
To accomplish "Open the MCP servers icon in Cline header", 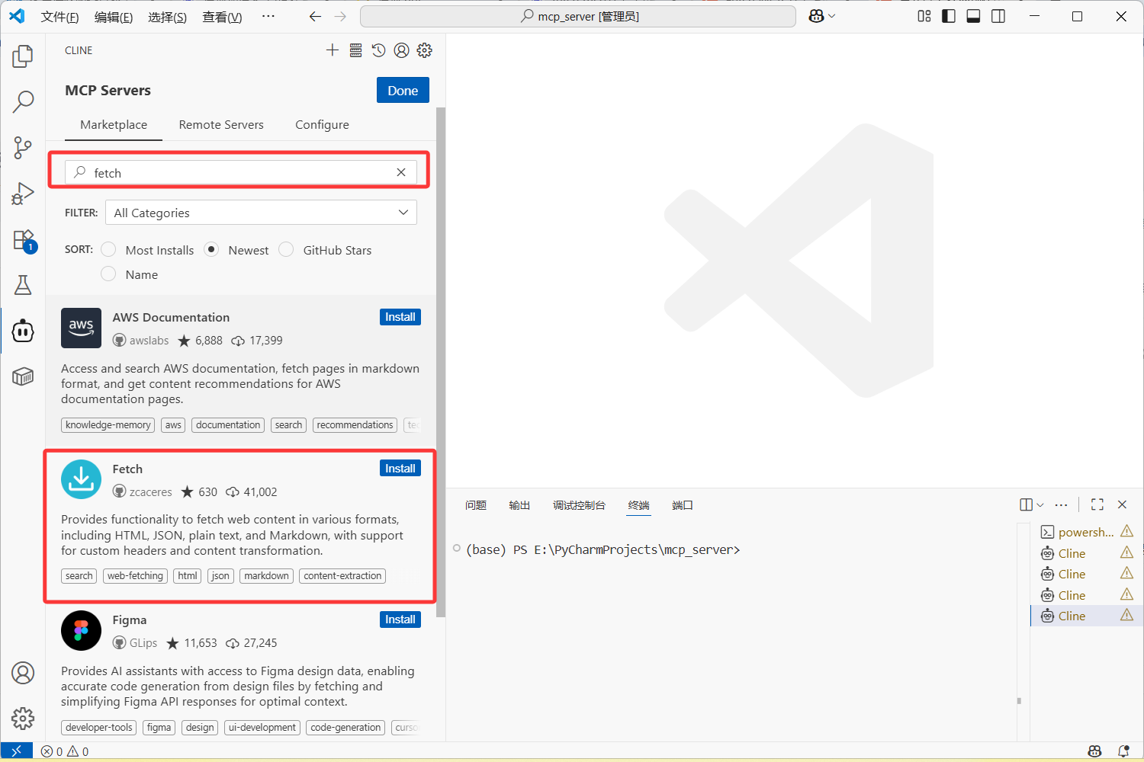I will pos(355,50).
